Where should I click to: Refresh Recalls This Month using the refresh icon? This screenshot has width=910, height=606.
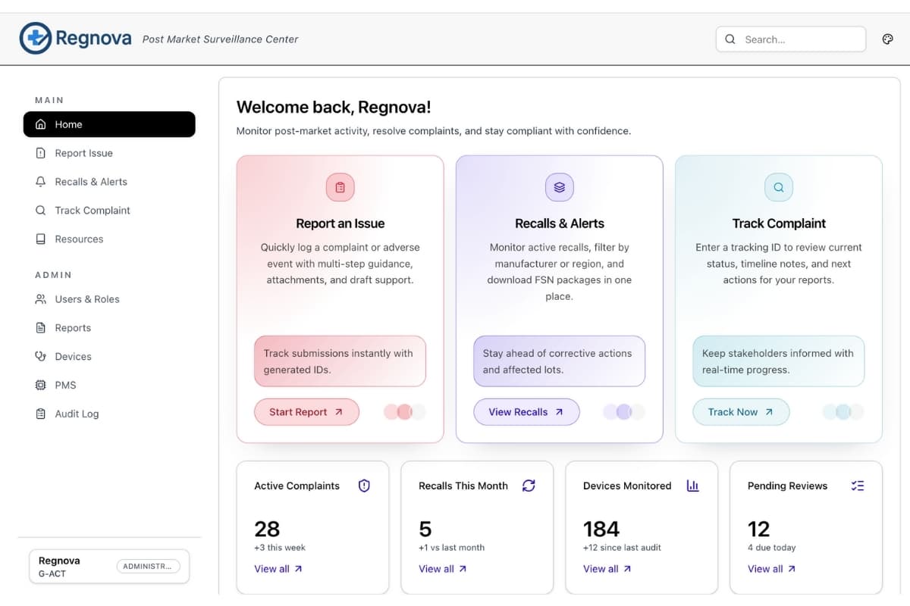529,486
